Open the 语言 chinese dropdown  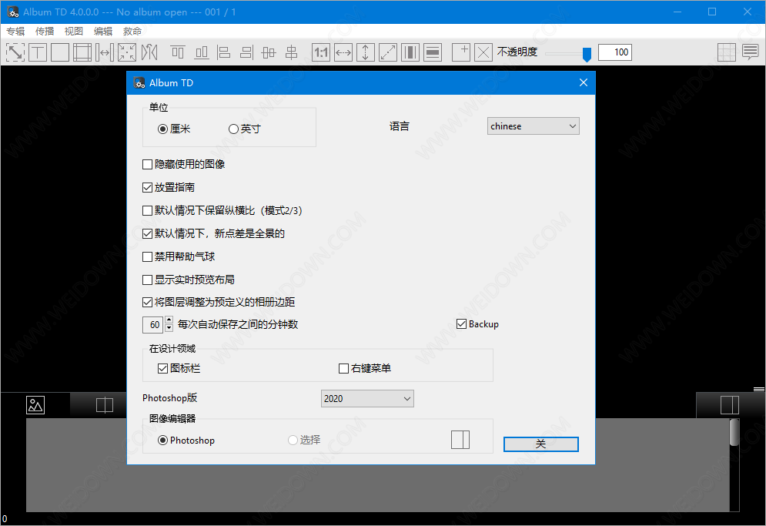click(533, 126)
